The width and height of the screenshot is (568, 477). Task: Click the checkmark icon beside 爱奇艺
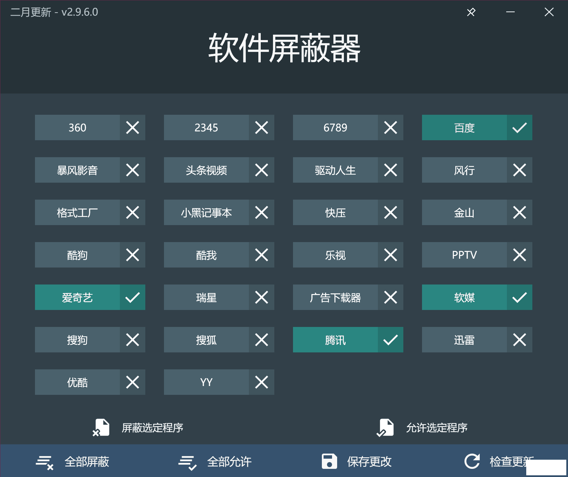click(132, 297)
